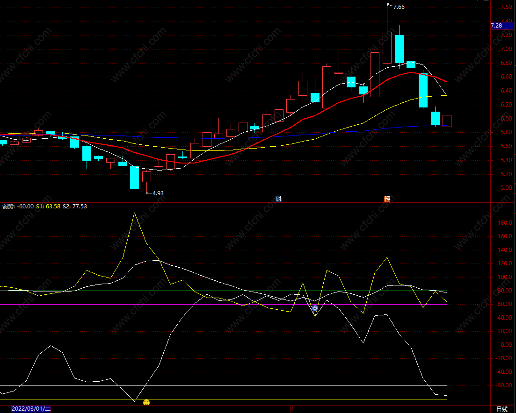Click the 7.60 price axis label
Viewport: 516px width, 413px height.
506,7
